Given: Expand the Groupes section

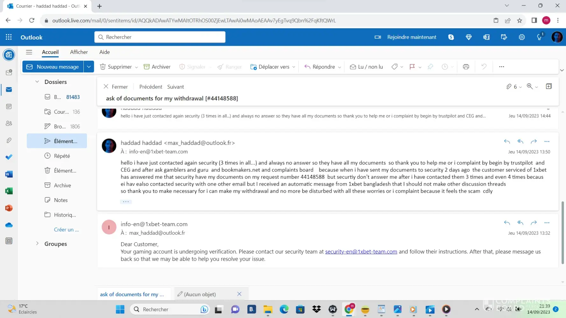Looking at the screenshot, I should coord(37,244).
